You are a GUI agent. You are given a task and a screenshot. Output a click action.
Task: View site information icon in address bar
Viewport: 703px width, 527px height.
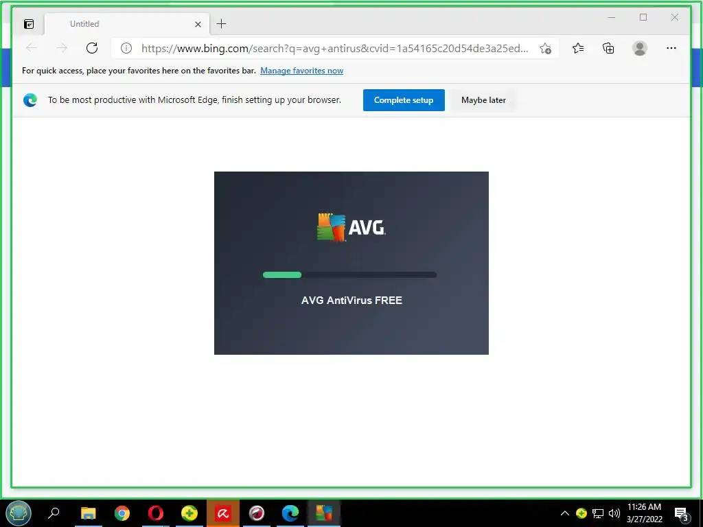[x=126, y=48]
